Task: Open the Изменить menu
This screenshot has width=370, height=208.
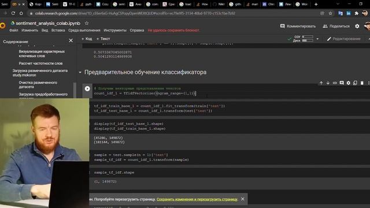Action: [29, 31]
